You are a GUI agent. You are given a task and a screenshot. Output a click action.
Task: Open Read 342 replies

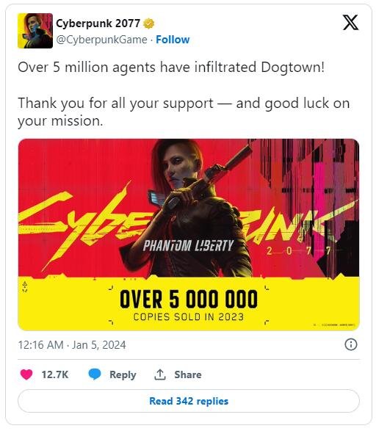pyautogui.click(x=189, y=401)
